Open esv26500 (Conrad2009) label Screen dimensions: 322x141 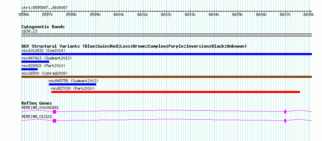pos(45,73)
